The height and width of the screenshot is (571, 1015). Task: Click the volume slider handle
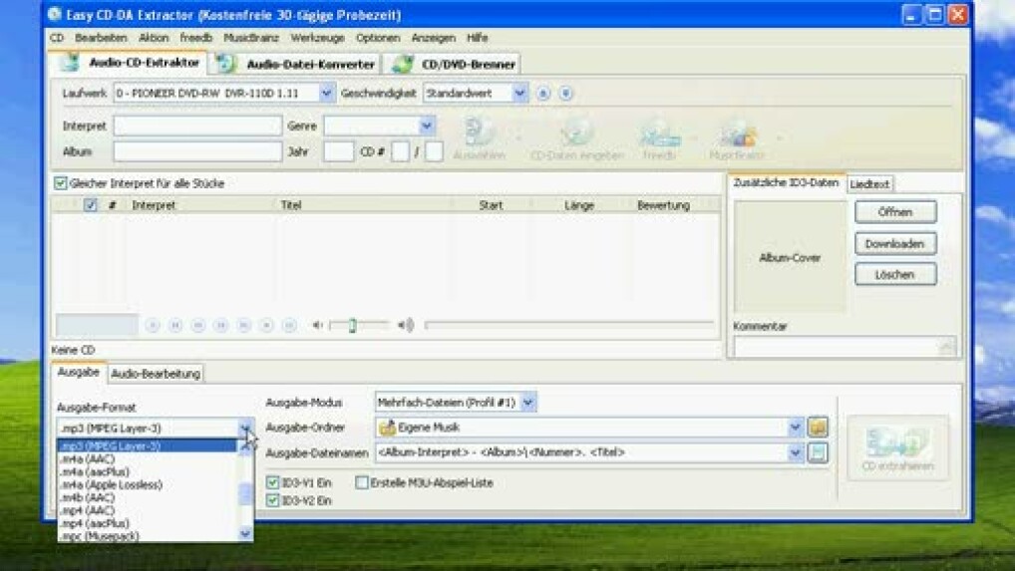[x=352, y=325]
